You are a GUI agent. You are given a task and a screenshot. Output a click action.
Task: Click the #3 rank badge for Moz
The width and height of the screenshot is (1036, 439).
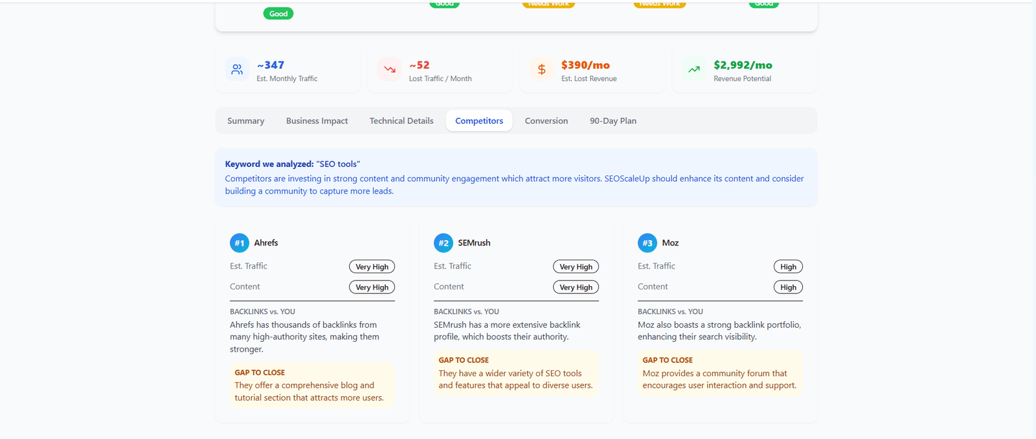[x=647, y=243]
